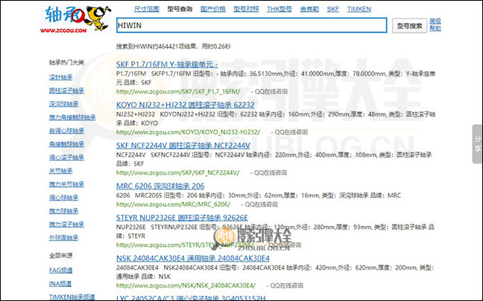This screenshot has width=483, height=301.
Task: Click QQ在线咨询 beside the MRC_6206 URL
Action: pos(261,204)
